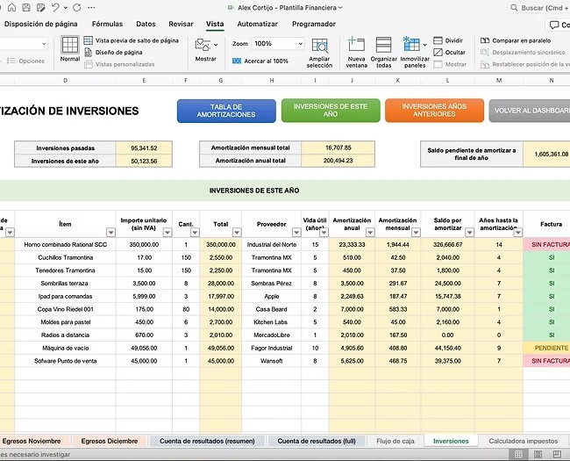Open the Automatizar ribbon tab
The height and width of the screenshot is (461, 570).
(258, 24)
